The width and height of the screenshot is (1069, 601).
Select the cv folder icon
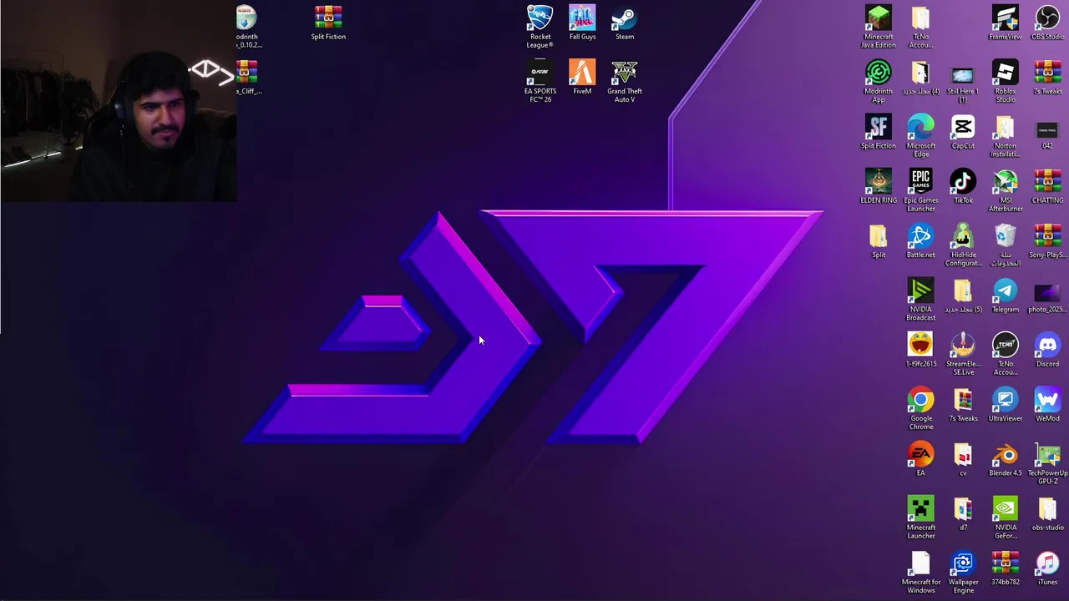pyautogui.click(x=962, y=459)
